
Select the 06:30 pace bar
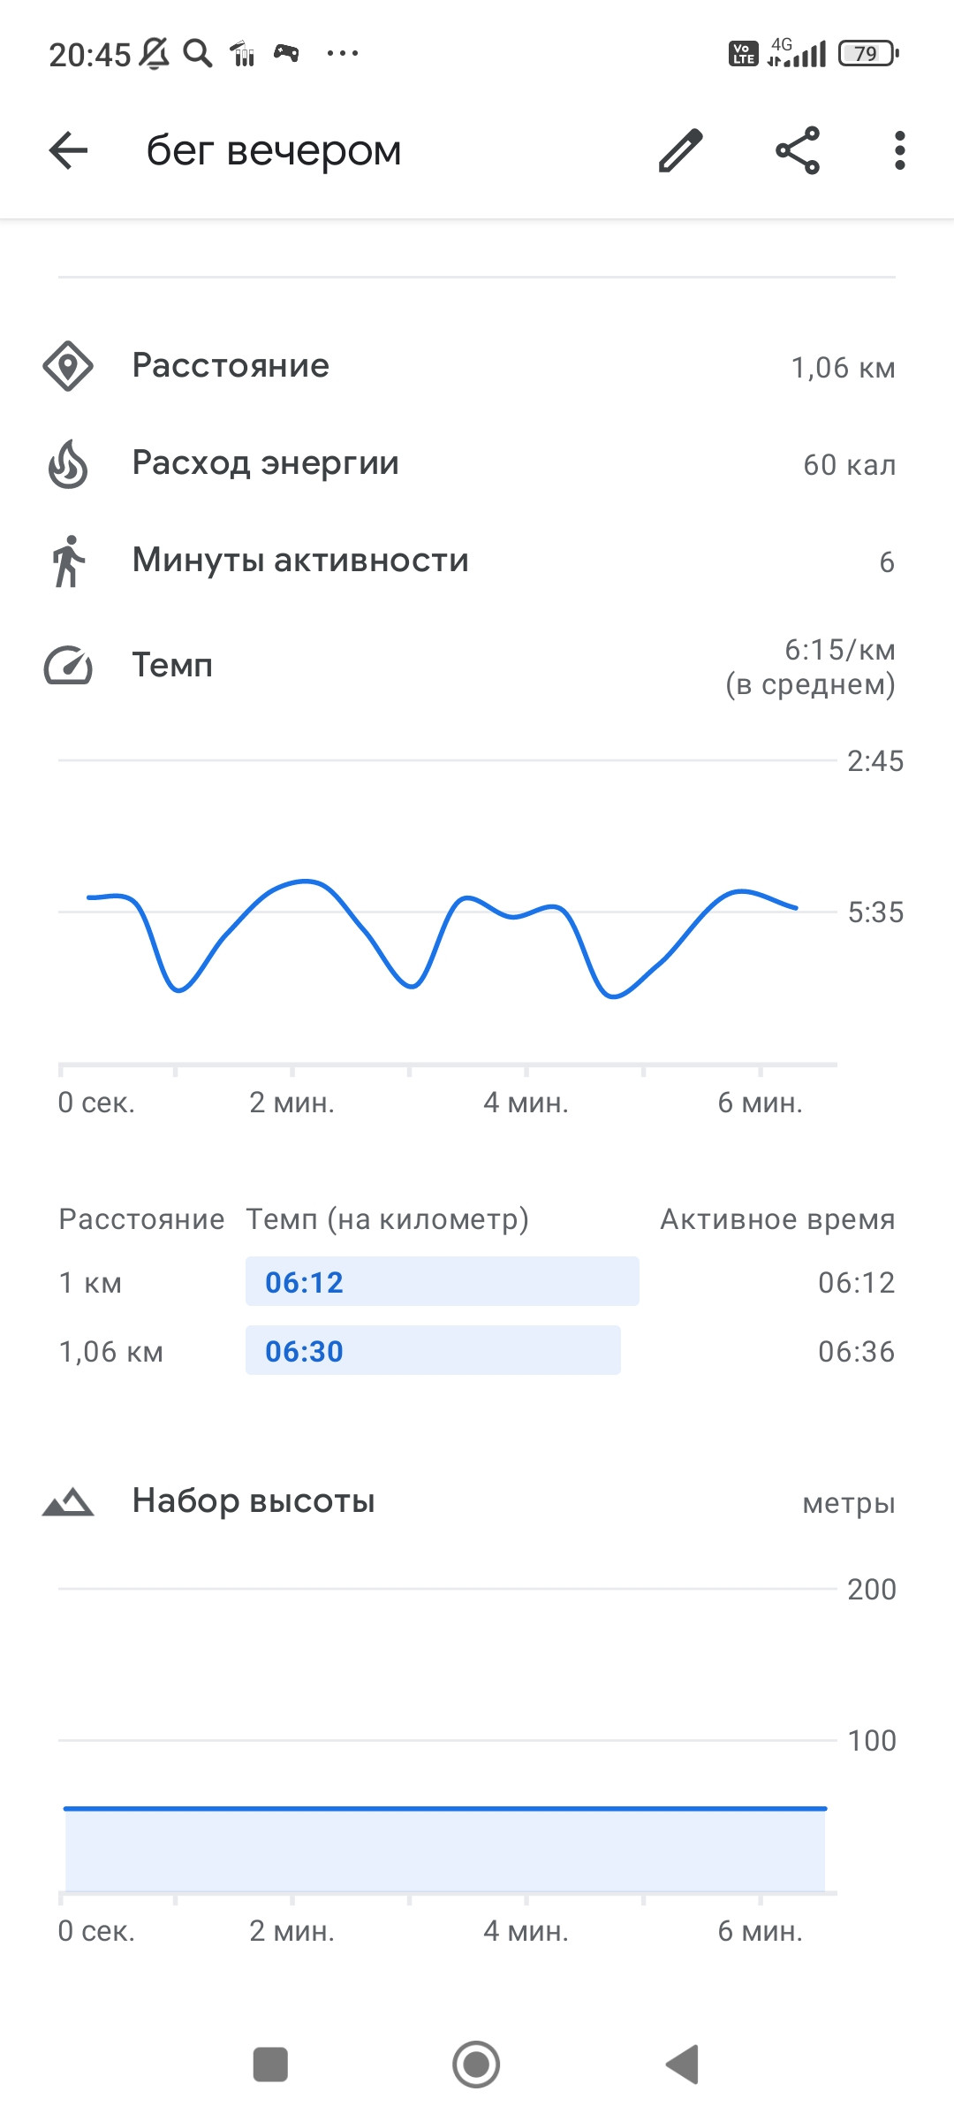[x=433, y=1350]
